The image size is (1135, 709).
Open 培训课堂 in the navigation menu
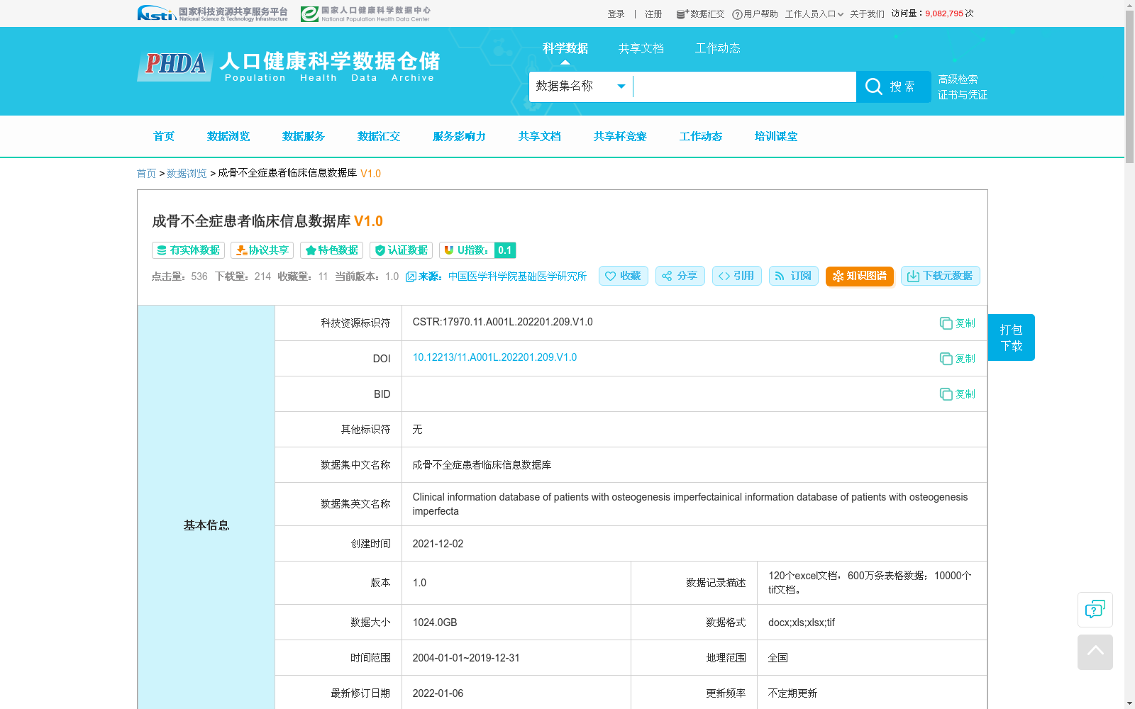point(775,136)
